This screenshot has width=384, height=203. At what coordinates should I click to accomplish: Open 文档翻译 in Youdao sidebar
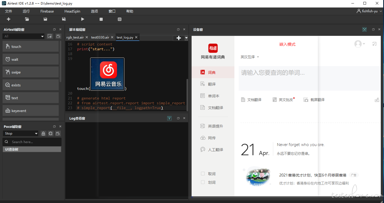213,108
